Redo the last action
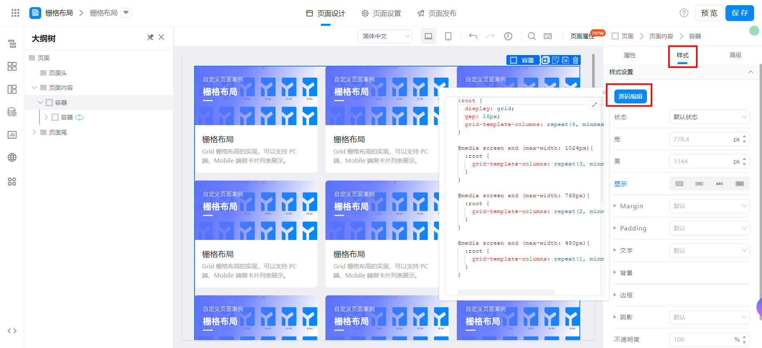The height and width of the screenshot is (348, 762). point(491,36)
